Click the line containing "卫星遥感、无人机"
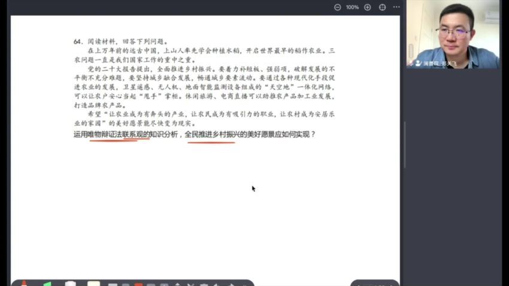The height and width of the screenshot is (286, 509). point(204,87)
